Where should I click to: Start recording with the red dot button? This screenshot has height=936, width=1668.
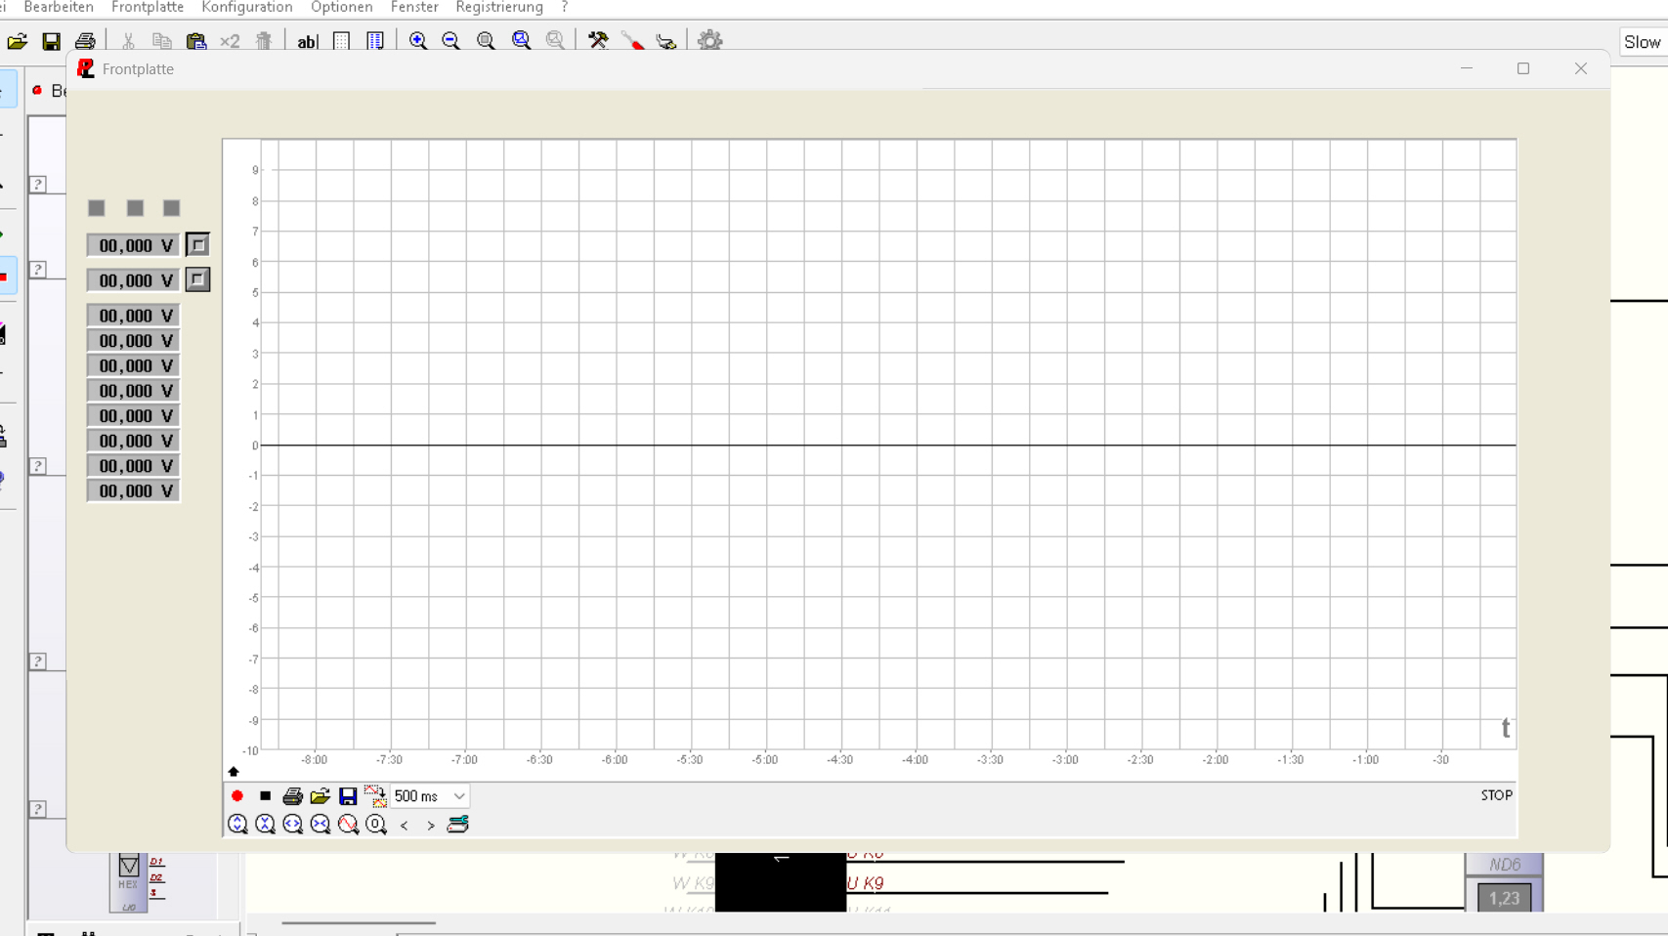237,796
